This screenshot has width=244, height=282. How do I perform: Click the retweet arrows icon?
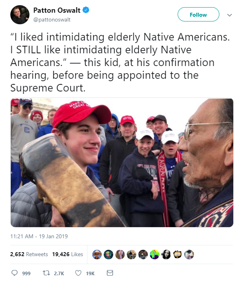click(46, 273)
